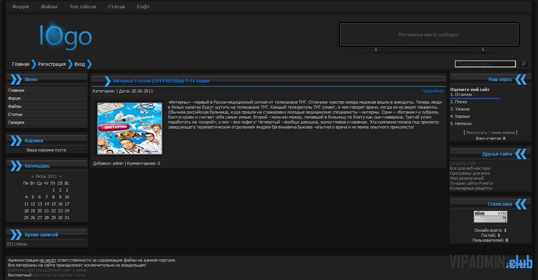Viewport: 538px width, 280px height.
Task: Click the Друзья сайта panel heading
Action: [x=497, y=154]
